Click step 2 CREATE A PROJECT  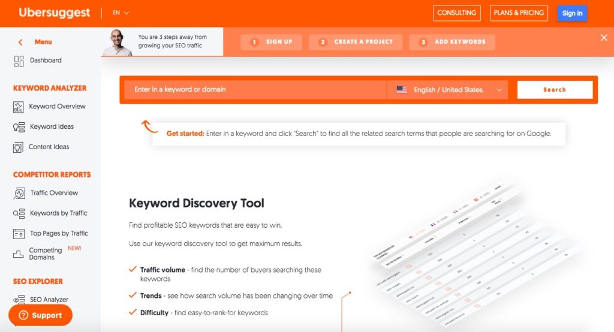[356, 42]
